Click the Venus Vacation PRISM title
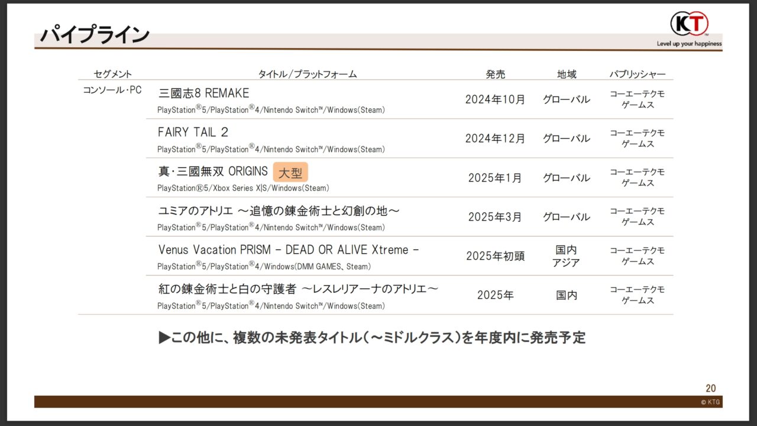 click(289, 250)
